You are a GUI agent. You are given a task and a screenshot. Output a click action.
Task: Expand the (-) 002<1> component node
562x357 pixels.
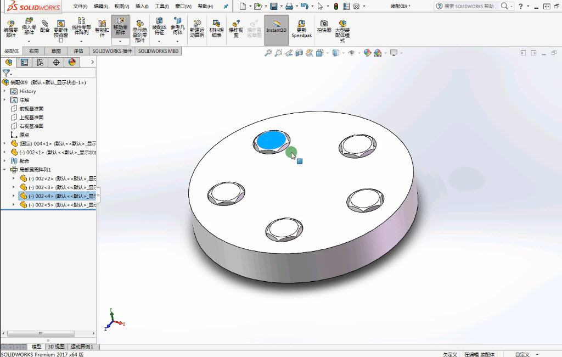coord(4,152)
